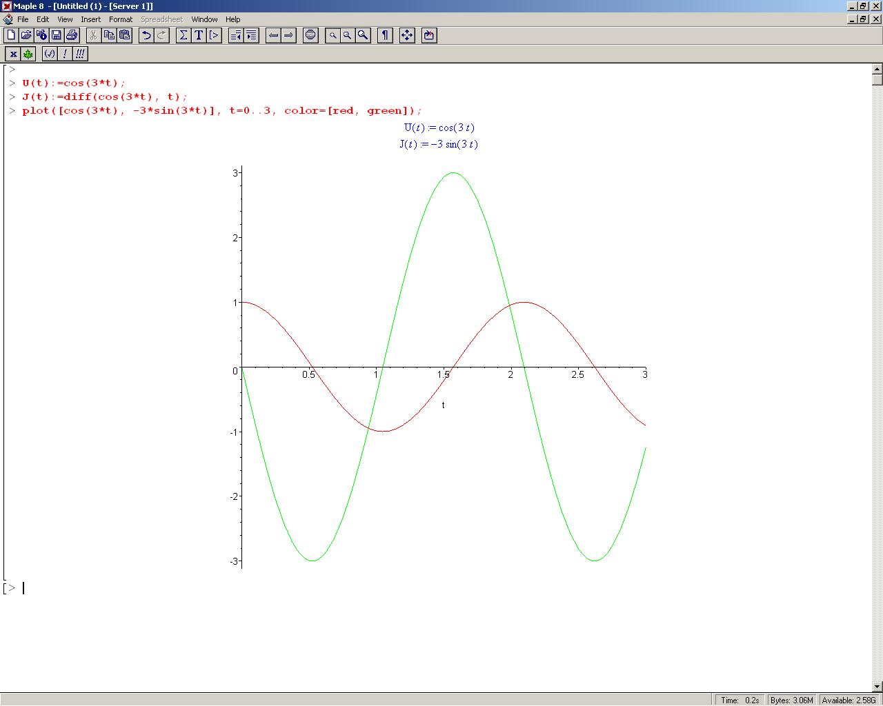The image size is (883, 706).
Task: Click the plot command input line
Action: 221,110
